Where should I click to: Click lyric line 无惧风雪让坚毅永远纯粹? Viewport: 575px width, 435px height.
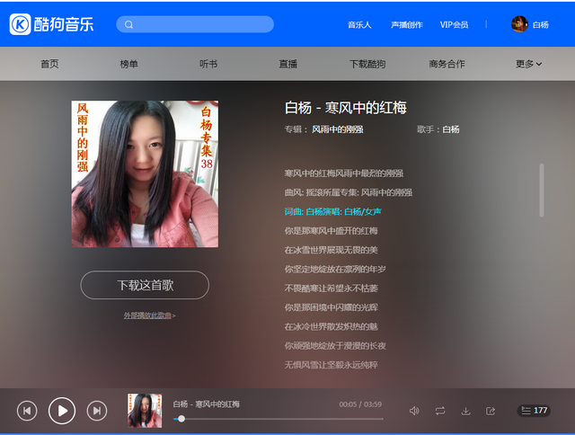(332, 365)
